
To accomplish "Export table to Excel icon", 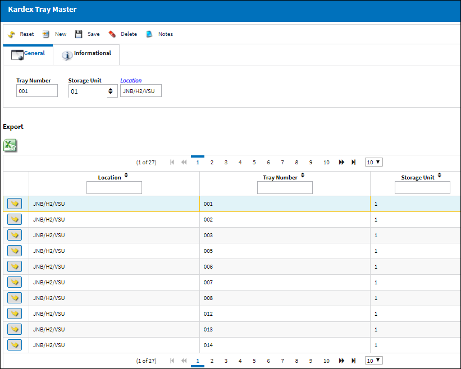I will point(10,145).
